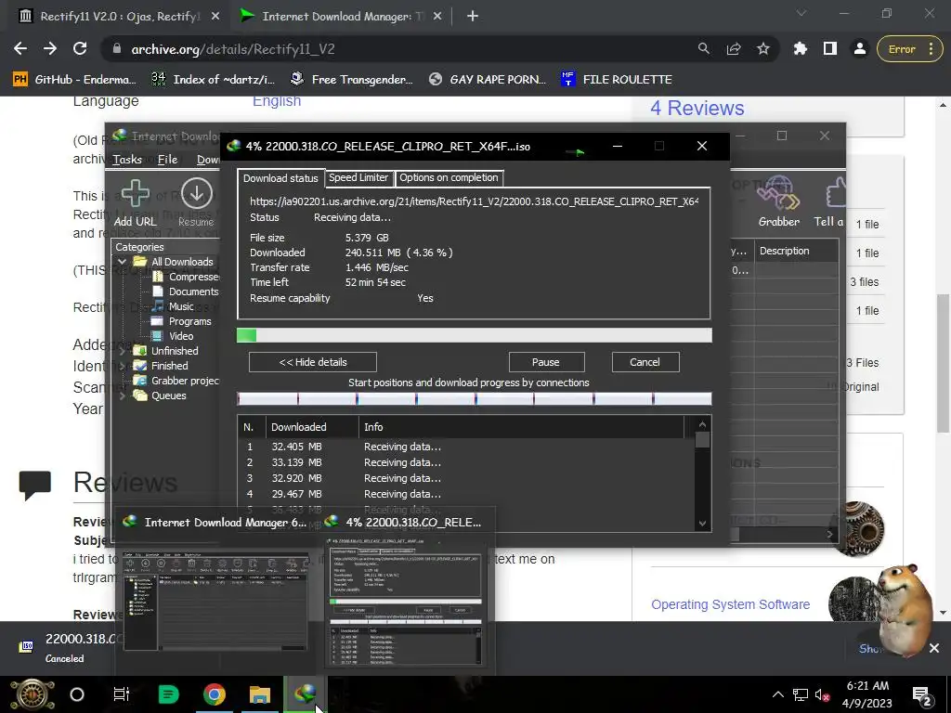
Task: Expand the Queues tree node
Action: coord(122,395)
